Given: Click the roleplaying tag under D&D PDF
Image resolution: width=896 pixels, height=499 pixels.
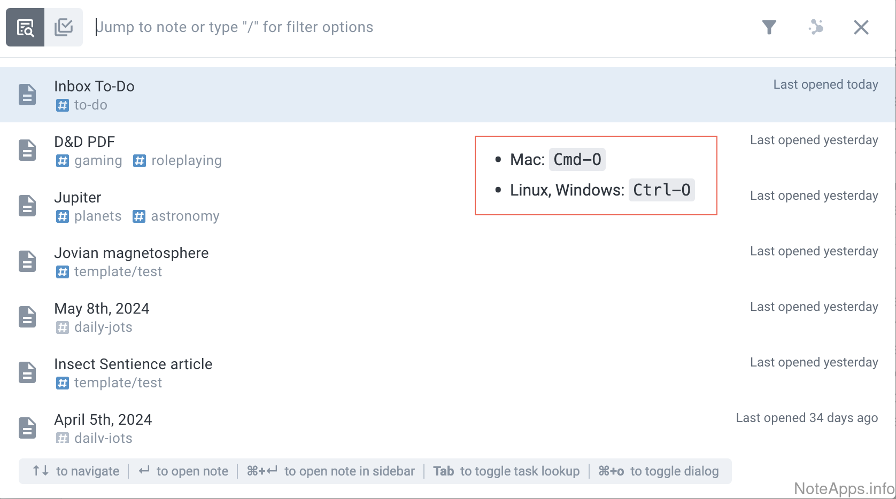Looking at the screenshot, I should coord(186,161).
